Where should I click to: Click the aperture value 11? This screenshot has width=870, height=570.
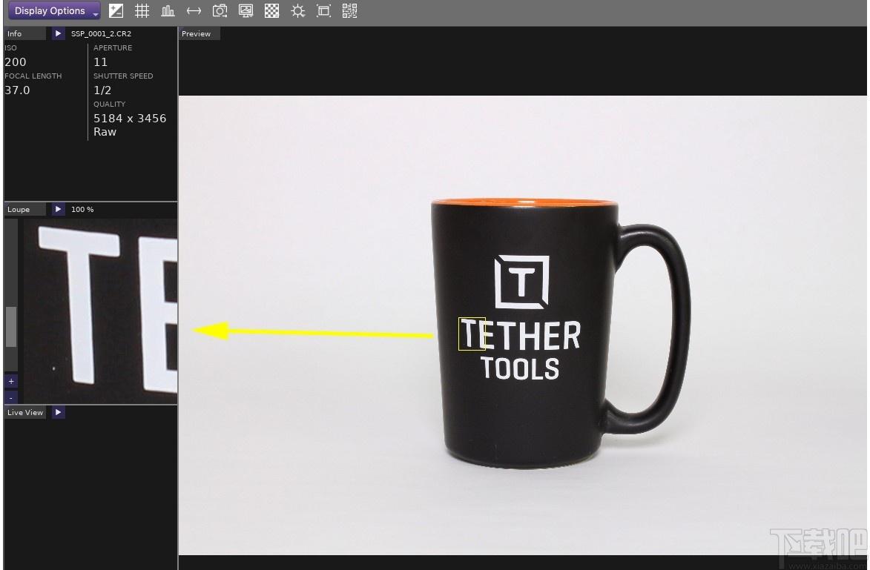click(x=100, y=62)
